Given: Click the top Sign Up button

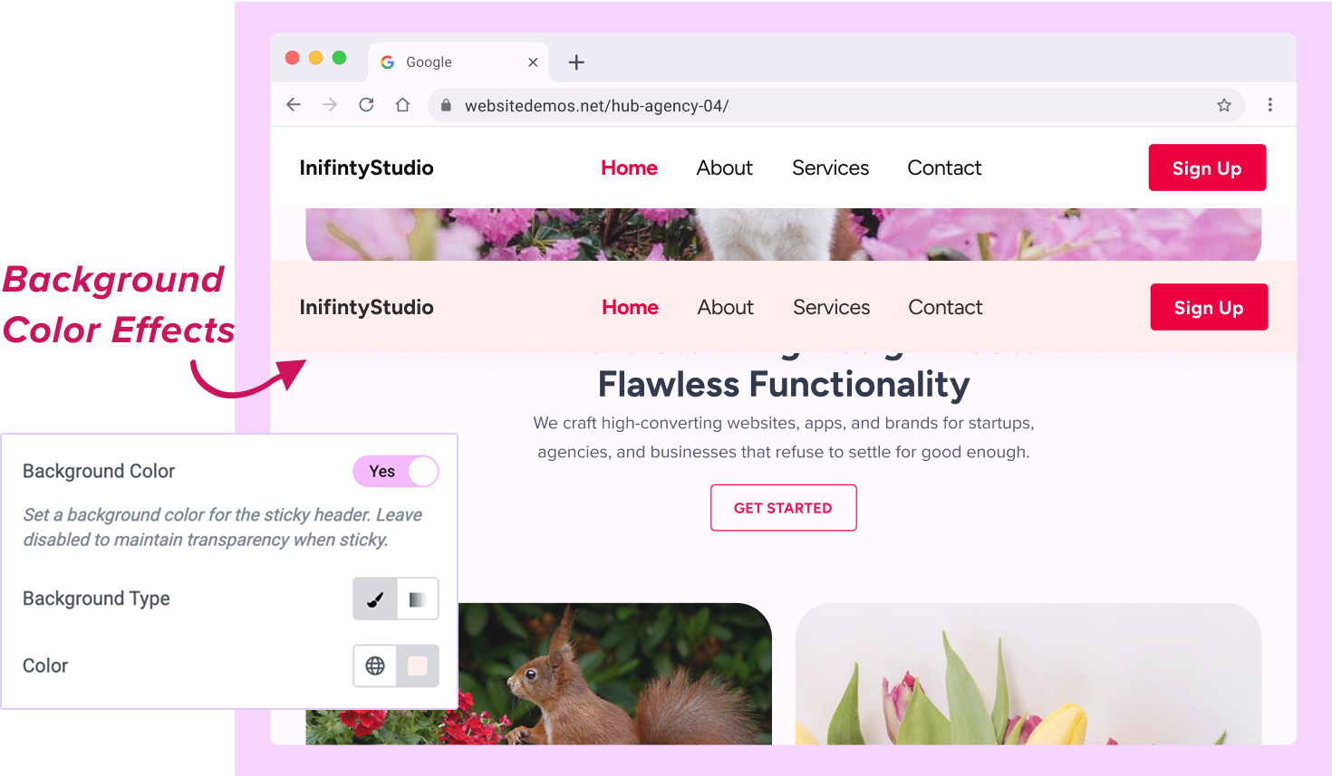Looking at the screenshot, I should pyautogui.click(x=1207, y=168).
